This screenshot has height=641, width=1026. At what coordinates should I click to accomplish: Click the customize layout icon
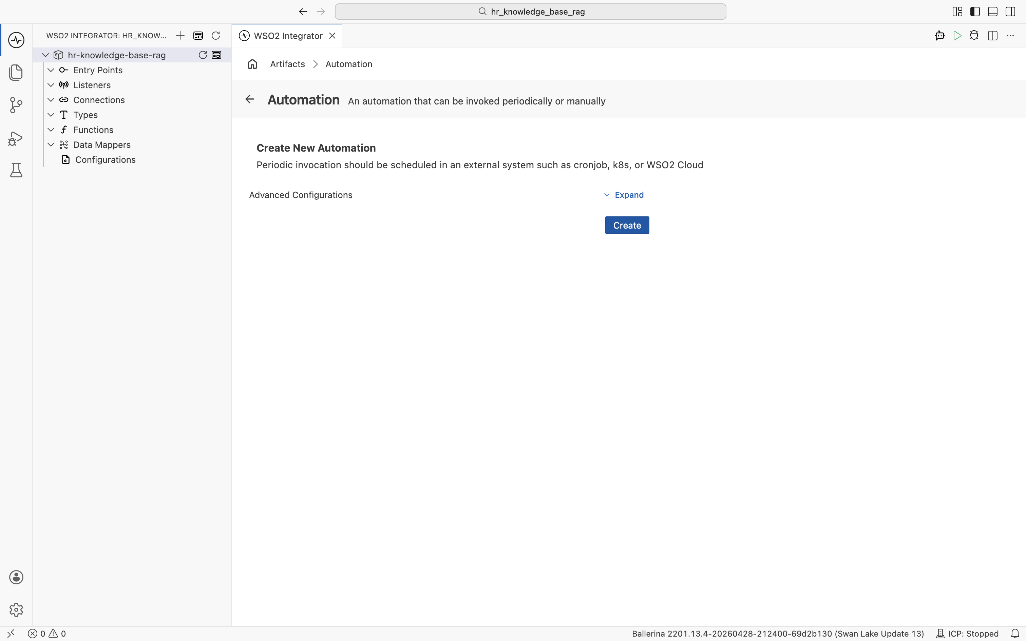tap(957, 12)
